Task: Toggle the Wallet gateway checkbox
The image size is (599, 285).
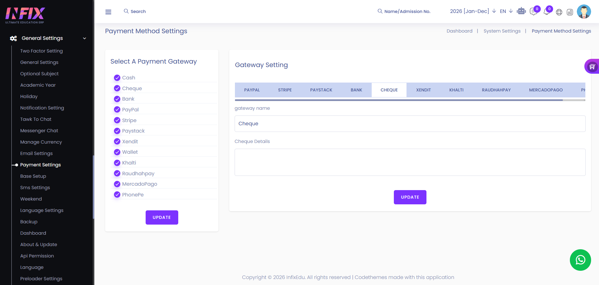Action: point(117,152)
